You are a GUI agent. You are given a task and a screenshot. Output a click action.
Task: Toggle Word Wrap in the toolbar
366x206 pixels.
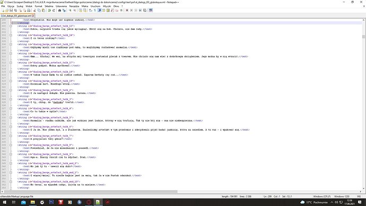90,11
